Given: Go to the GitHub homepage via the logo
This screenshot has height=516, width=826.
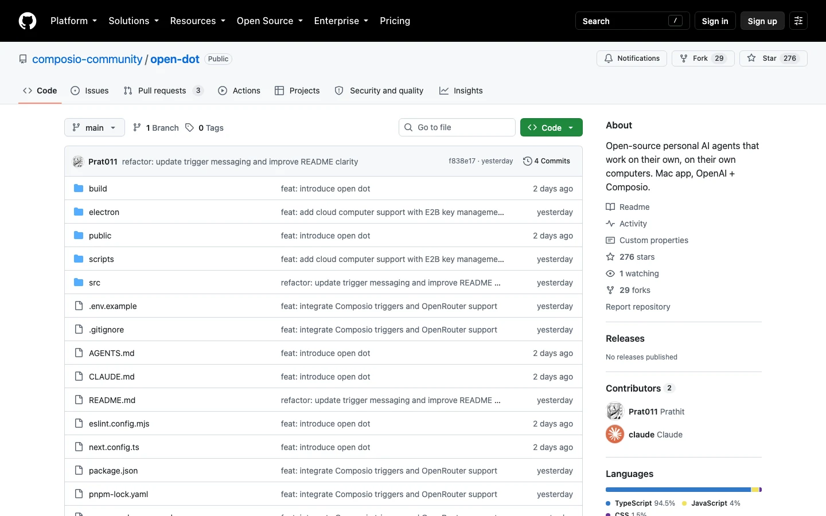Looking at the screenshot, I should pyautogui.click(x=28, y=21).
